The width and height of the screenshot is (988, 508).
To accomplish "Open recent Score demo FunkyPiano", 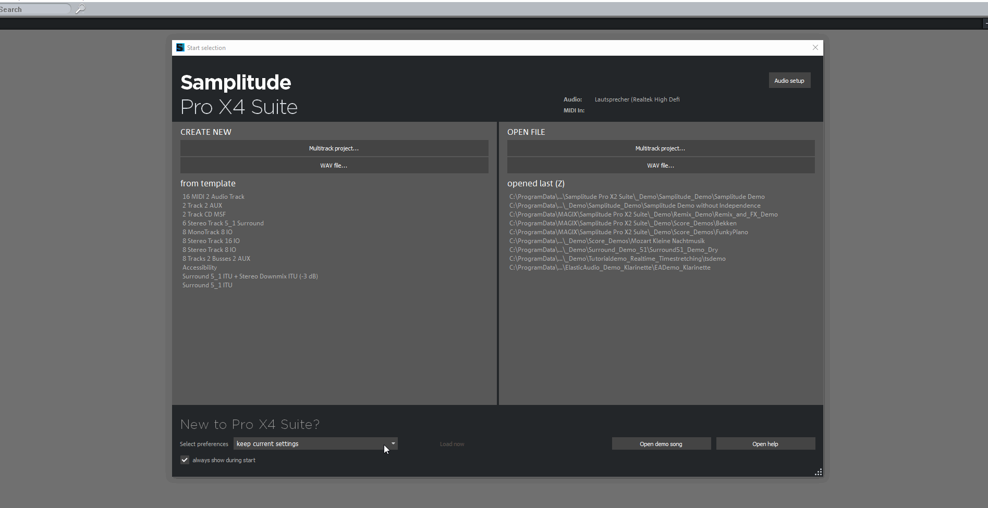I will click(629, 232).
